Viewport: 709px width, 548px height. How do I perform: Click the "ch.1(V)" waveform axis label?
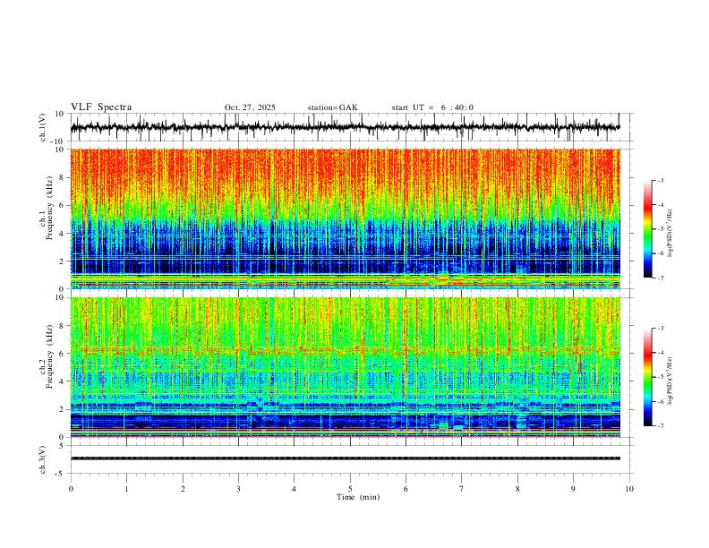43,127
